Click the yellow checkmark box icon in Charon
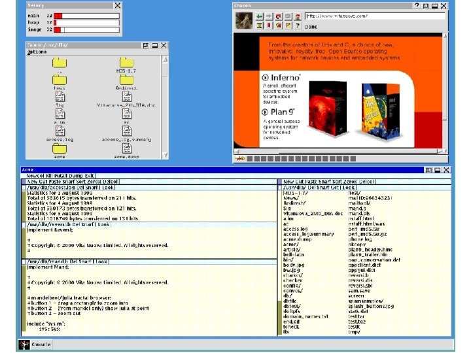 coord(288,25)
